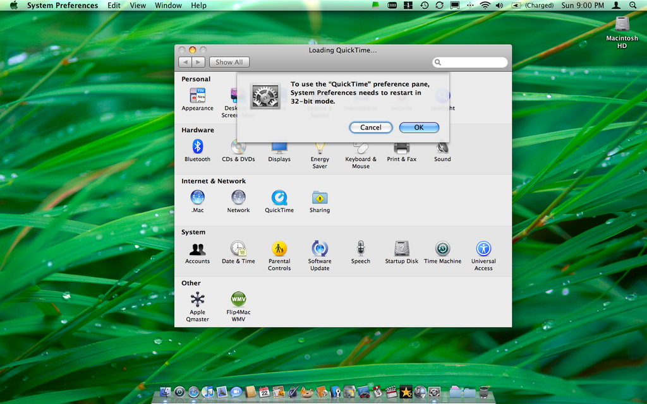The image size is (647, 404).
Task: Select the QuickTime preference pane
Action: (x=279, y=201)
